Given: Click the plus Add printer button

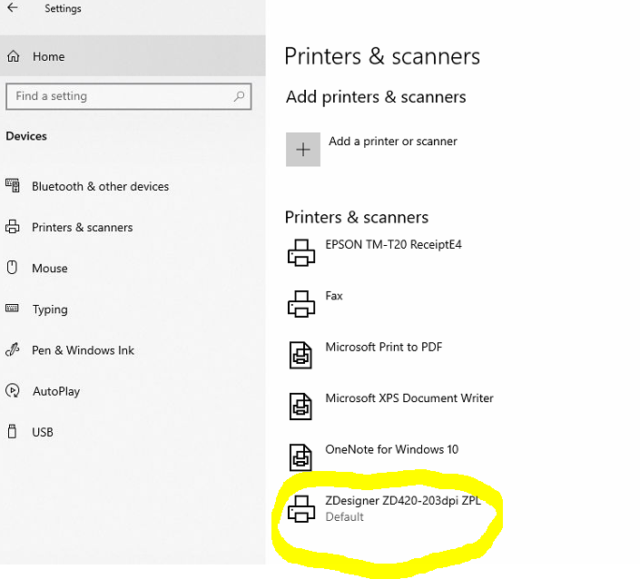Looking at the screenshot, I should (x=303, y=150).
